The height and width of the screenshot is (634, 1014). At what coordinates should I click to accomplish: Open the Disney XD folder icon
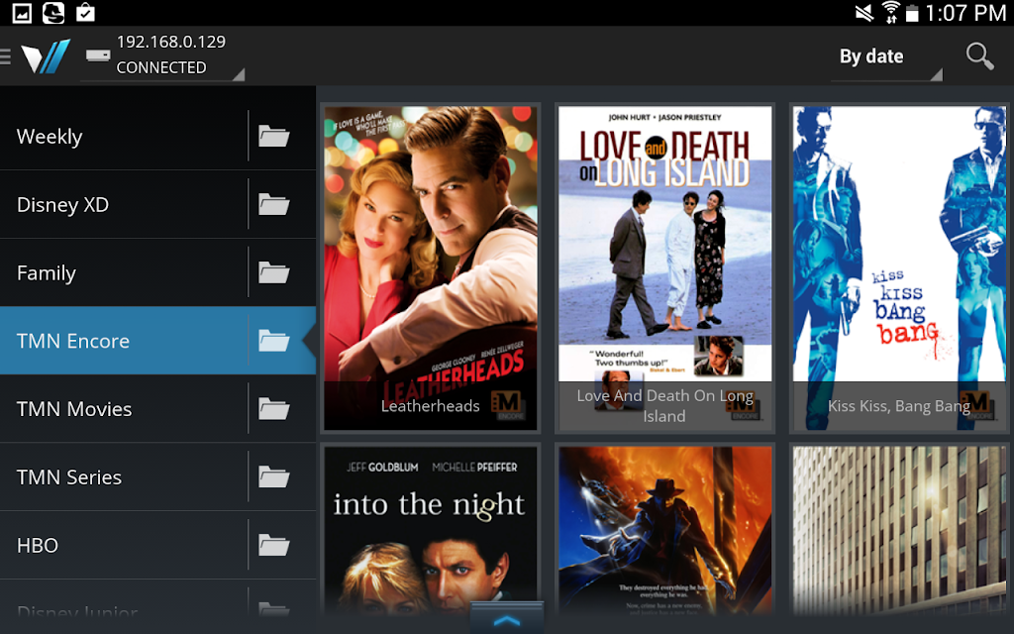click(273, 204)
